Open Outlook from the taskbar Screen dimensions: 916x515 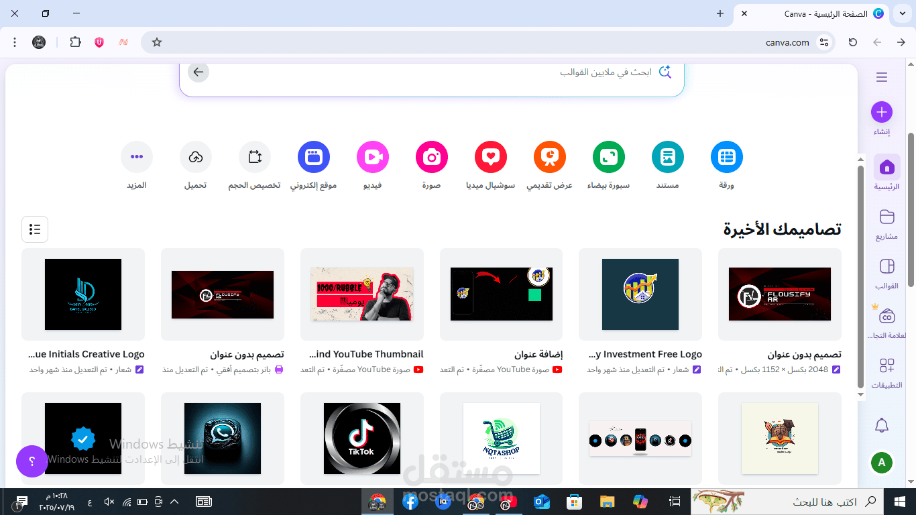tap(542, 502)
